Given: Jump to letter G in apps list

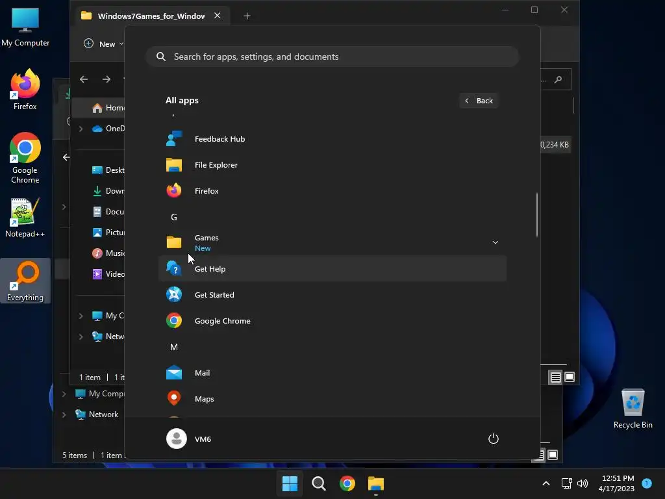Looking at the screenshot, I should 174,217.
